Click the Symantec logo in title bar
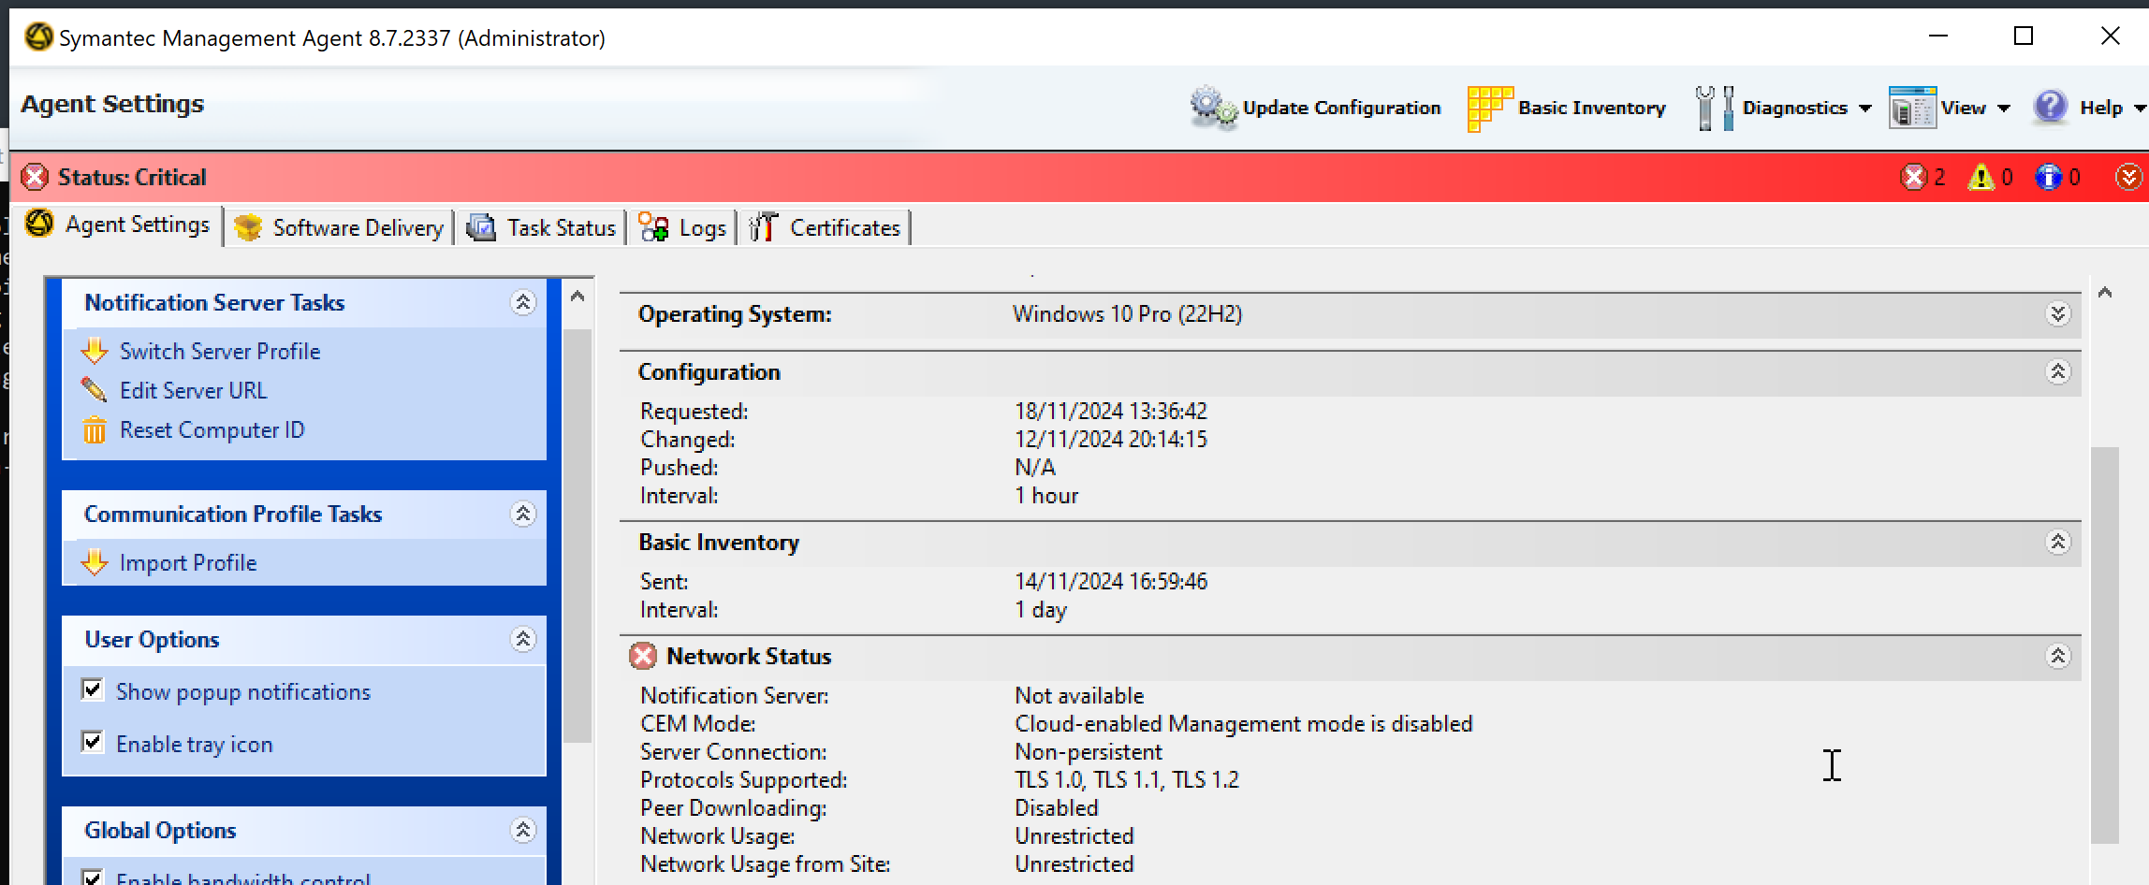2149x885 pixels. coord(38,37)
